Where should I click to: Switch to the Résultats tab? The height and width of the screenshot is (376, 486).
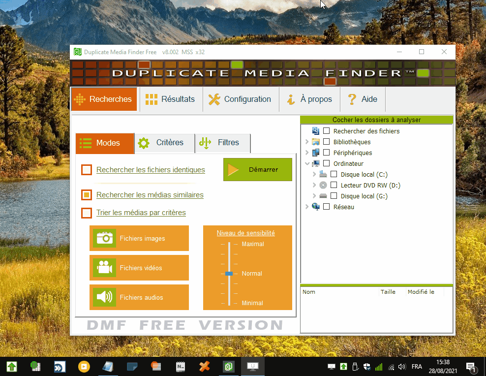171,99
